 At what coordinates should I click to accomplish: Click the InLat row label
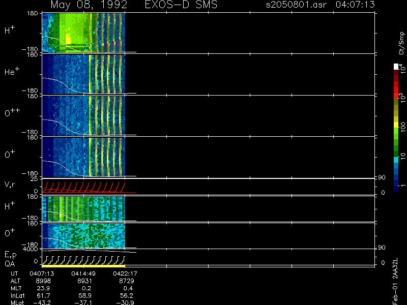[17, 295]
